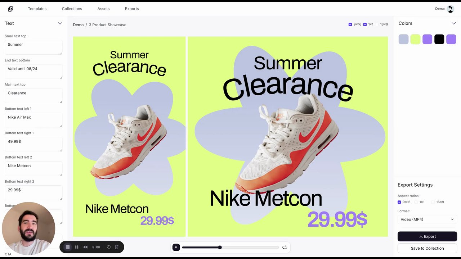This screenshot has width=461, height=259.
Task: Go to the Assets tab
Action: pos(103,9)
